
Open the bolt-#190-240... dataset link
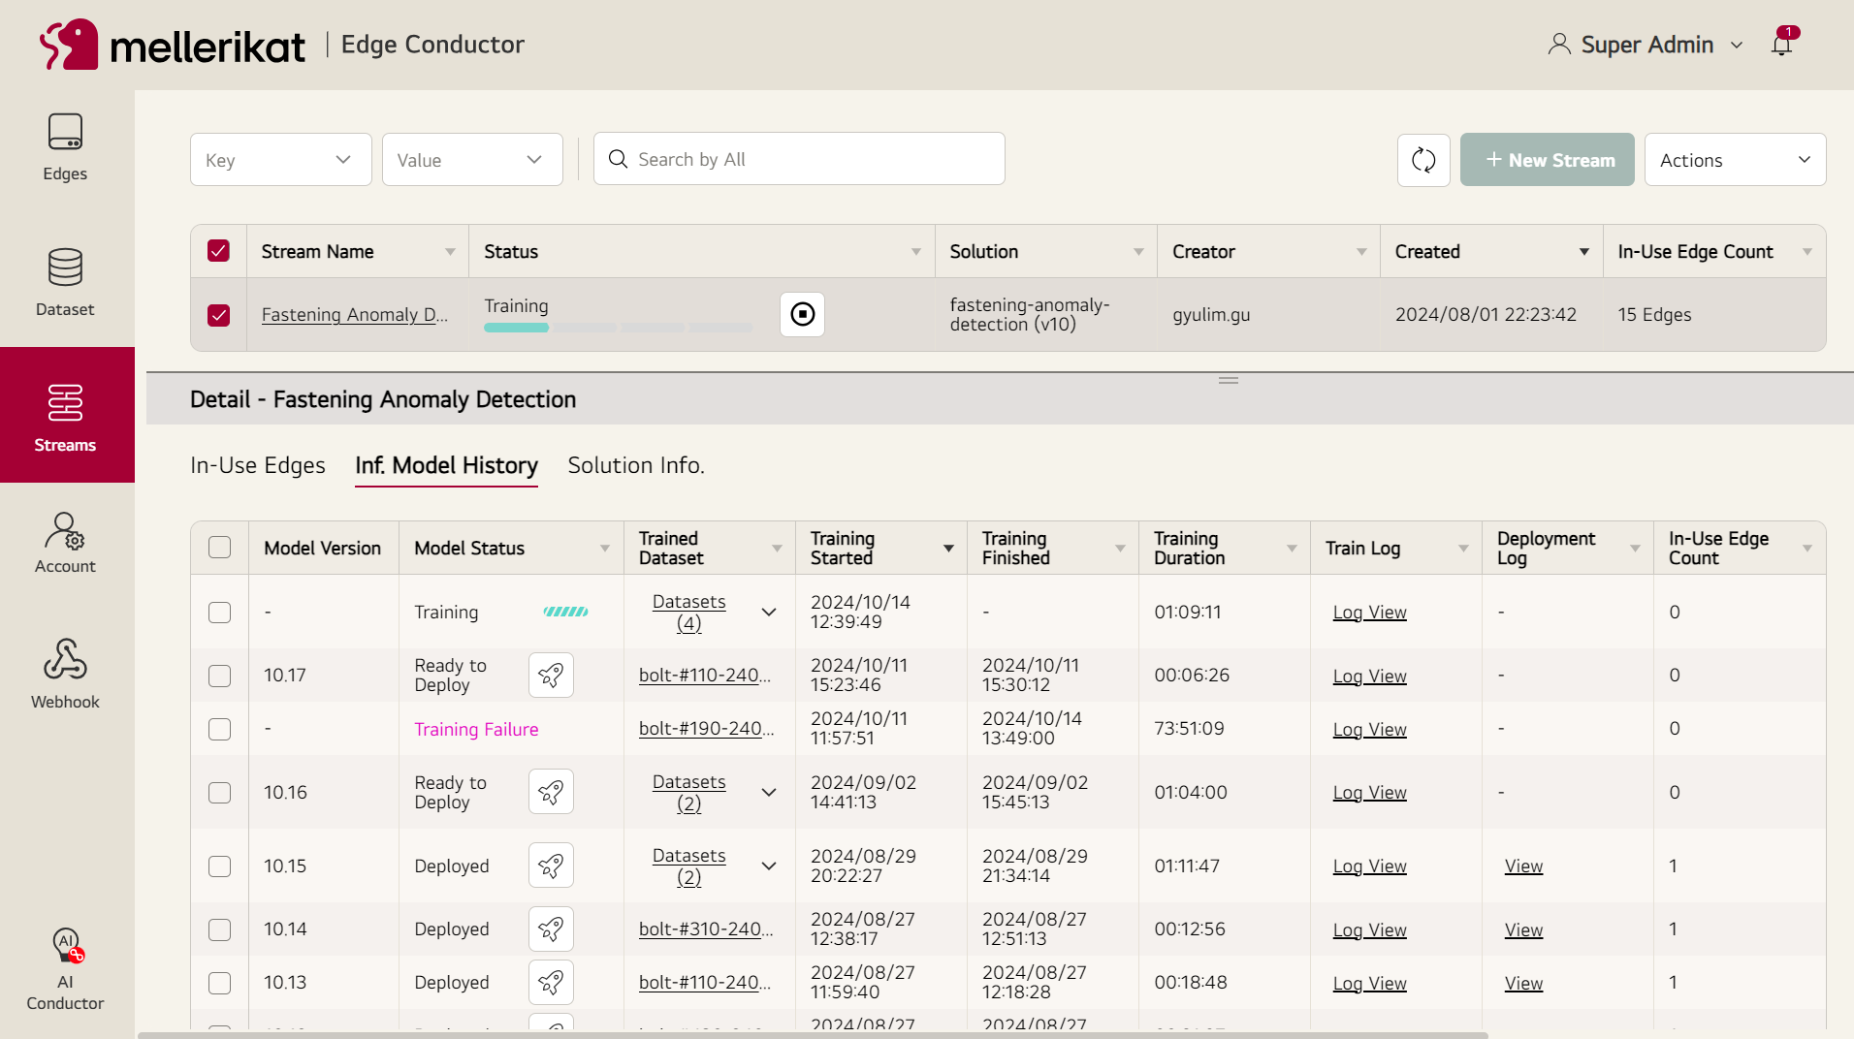[706, 728]
